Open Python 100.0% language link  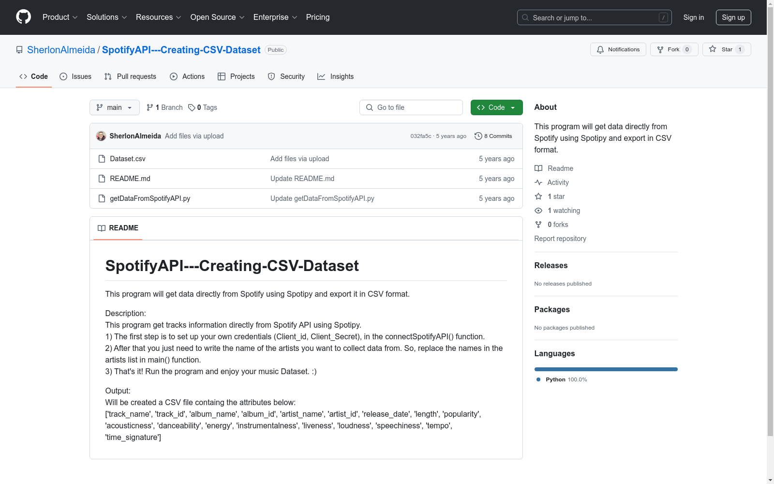(562, 379)
